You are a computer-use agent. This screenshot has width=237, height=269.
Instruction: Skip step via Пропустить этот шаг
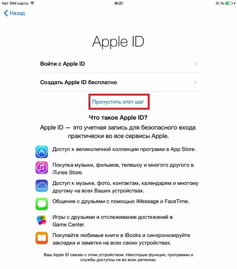click(118, 102)
